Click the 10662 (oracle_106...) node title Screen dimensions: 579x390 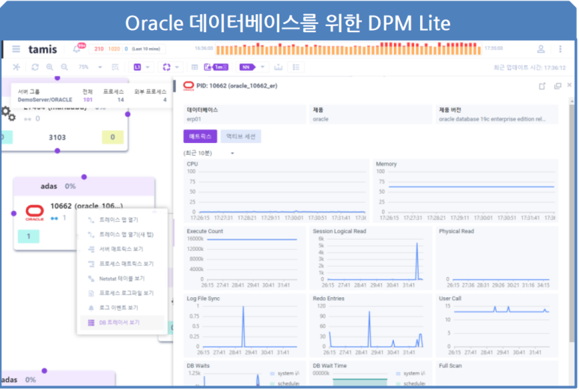click(x=87, y=206)
